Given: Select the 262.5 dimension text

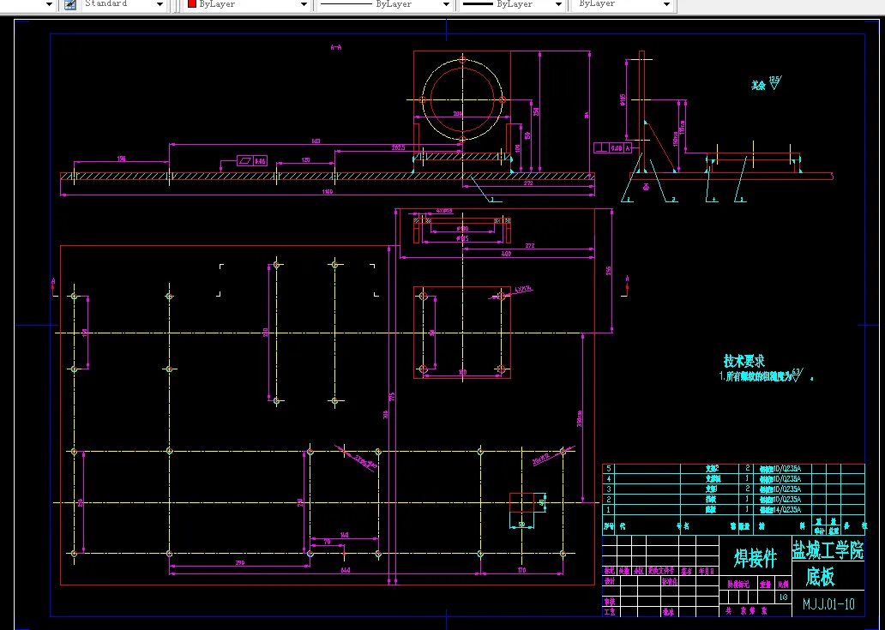Looking at the screenshot, I should pos(398,147).
